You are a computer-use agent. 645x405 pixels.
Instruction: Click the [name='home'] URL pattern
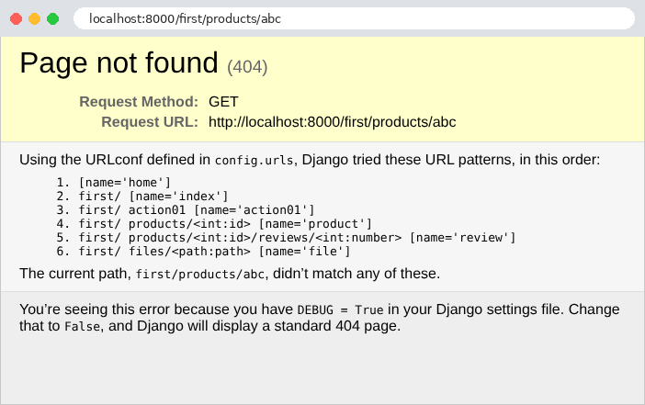(125, 182)
